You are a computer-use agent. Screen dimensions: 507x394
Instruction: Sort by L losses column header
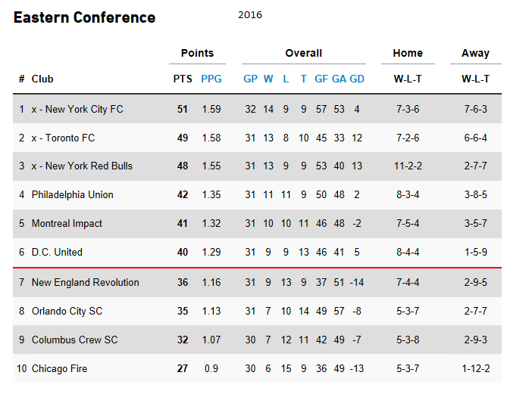[286, 79]
